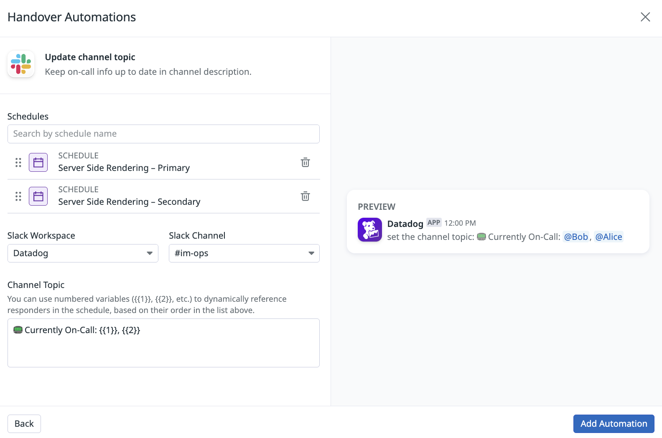Grab the drag handle for the Primary schedule
662x438 pixels.
pyautogui.click(x=18, y=162)
